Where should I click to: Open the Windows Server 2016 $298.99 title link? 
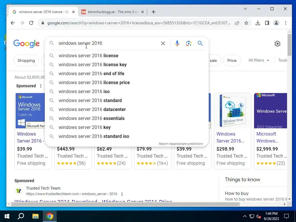tap(230, 137)
